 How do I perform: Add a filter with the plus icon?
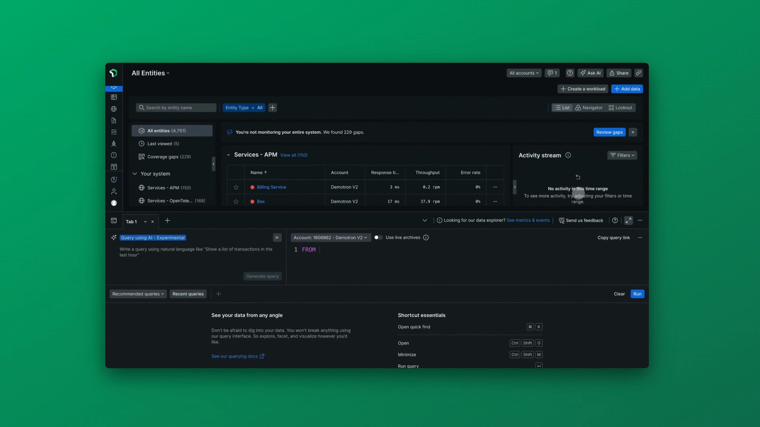coord(272,108)
